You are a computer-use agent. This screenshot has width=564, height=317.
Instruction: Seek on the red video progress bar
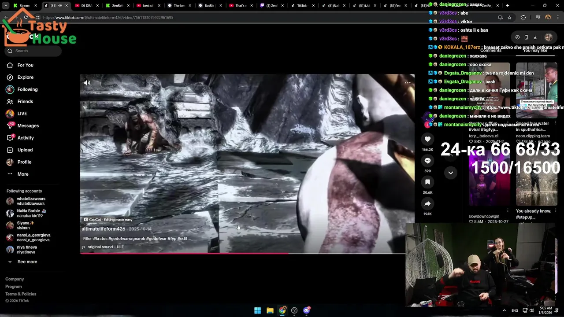click(243, 253)
